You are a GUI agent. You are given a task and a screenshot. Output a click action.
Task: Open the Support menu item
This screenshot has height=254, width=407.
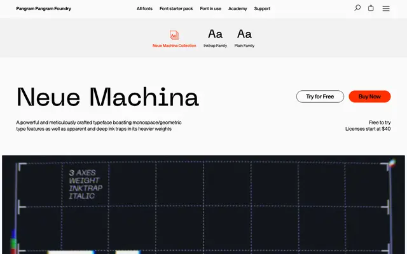tap(262, 8)
